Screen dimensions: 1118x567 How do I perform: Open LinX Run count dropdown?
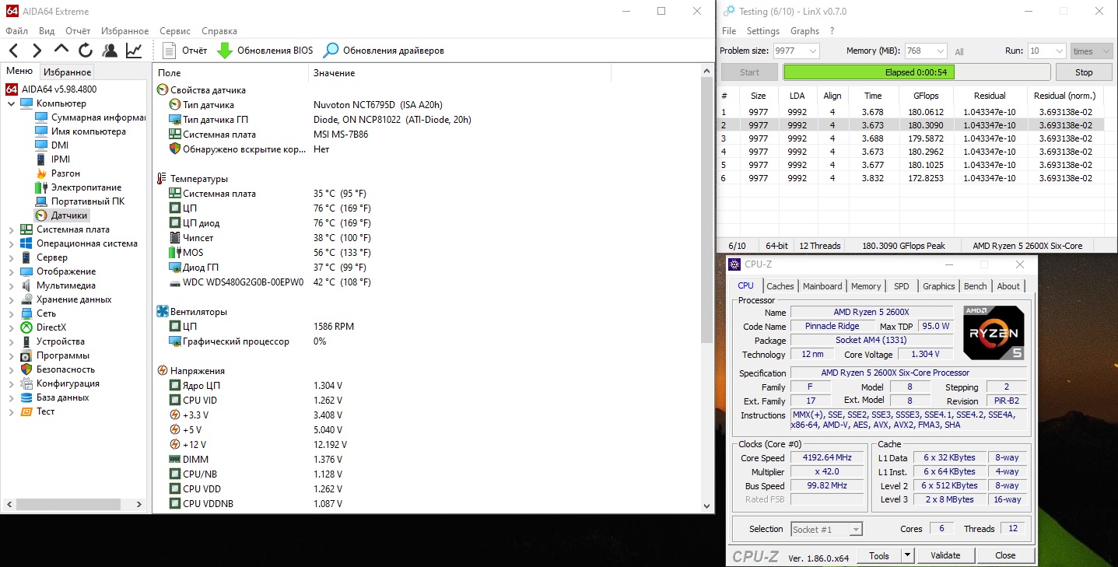[1059, 51]
